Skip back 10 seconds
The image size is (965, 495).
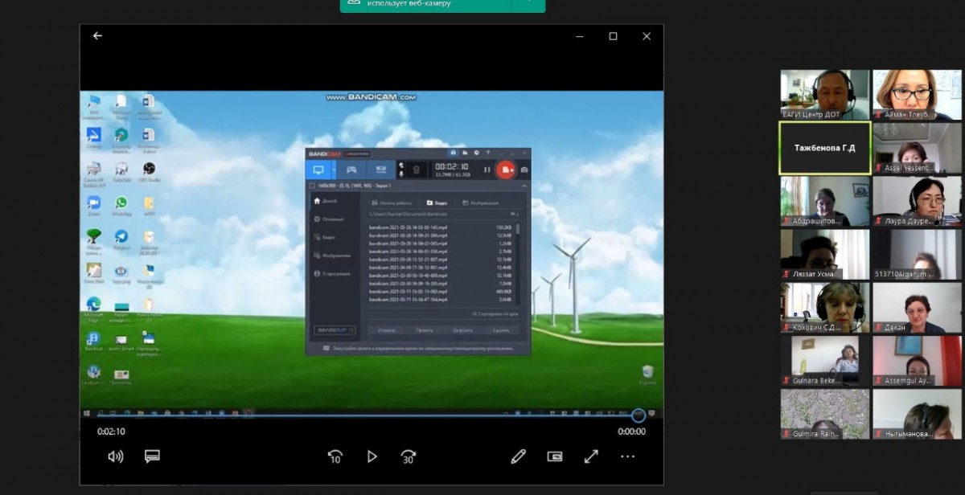coord(335,456)
